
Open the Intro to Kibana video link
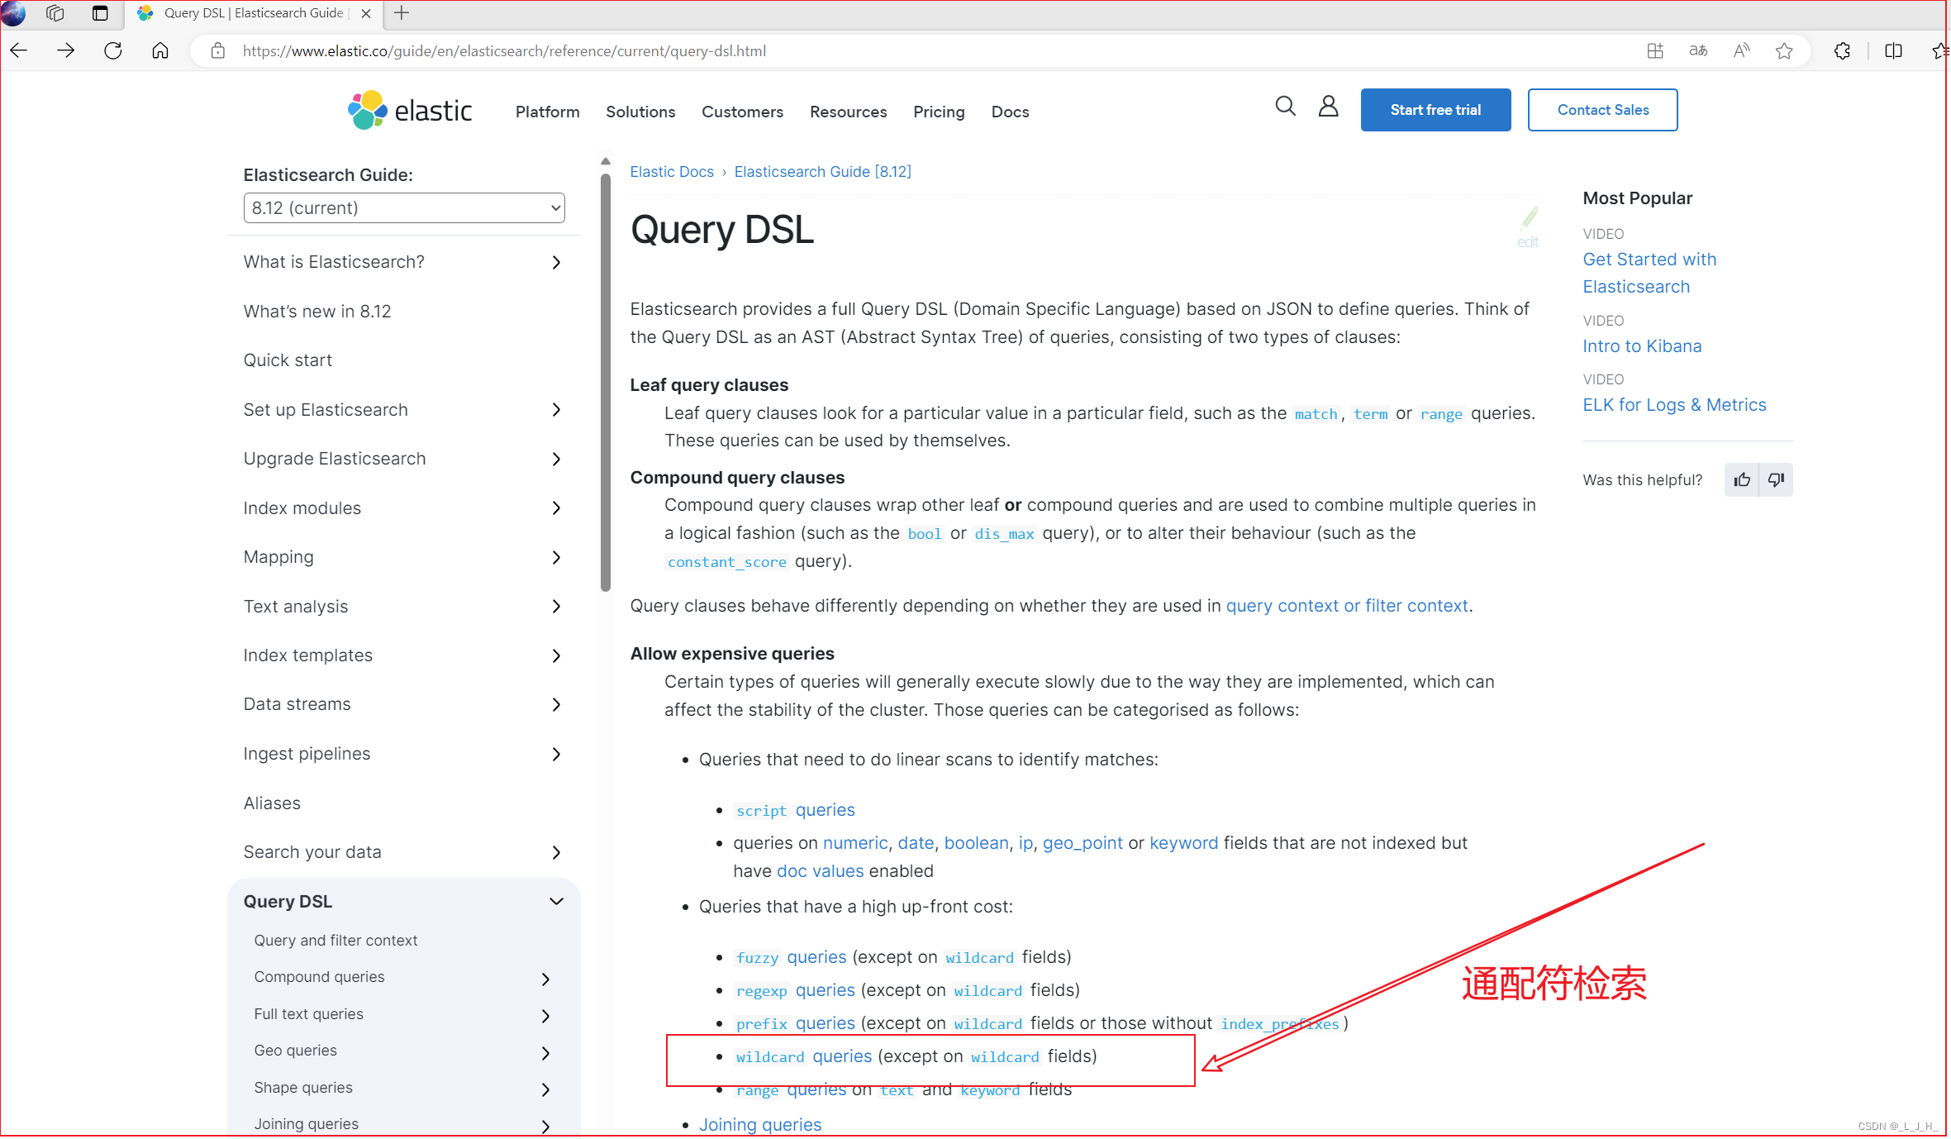pos(1642,346)
